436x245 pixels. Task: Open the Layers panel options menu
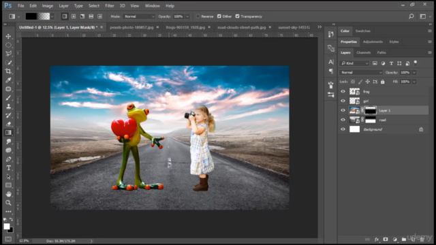coord(430,52)
